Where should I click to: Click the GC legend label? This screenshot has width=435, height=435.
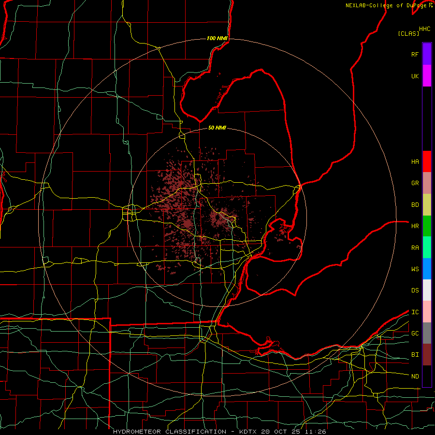pyautogui.click(x=415, y=333)
